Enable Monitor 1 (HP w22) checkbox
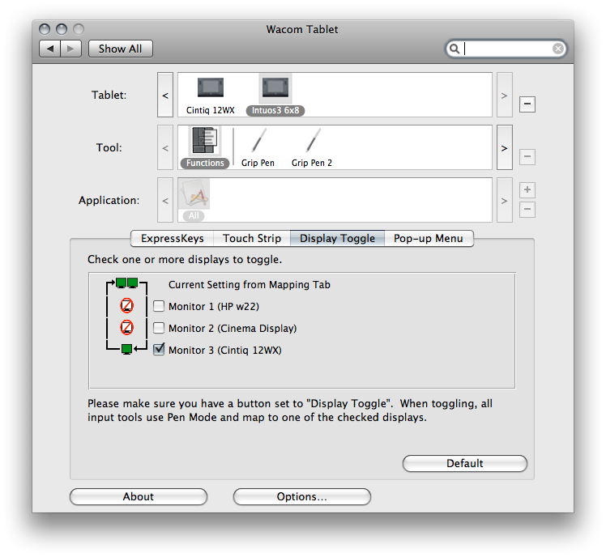The width and height of the screenshot is (606, 557). pos(159,306)
